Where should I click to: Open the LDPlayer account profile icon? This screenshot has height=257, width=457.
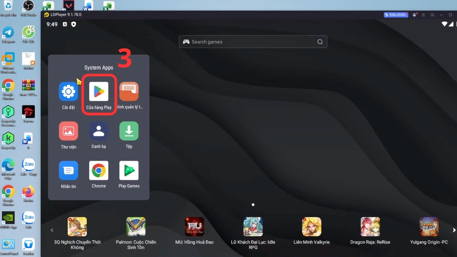(x=415, y=15)
